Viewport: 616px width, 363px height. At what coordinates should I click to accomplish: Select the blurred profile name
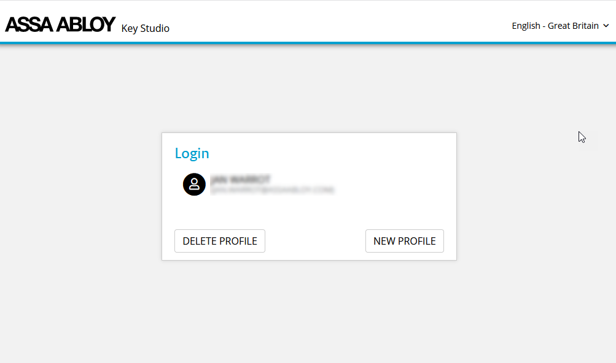240,180
